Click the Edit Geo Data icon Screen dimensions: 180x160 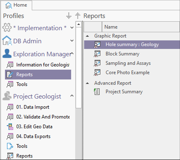click(x=10, y=127)
